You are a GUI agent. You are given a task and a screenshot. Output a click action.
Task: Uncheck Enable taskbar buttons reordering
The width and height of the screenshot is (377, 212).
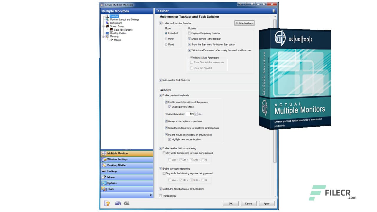click(161, 148)
